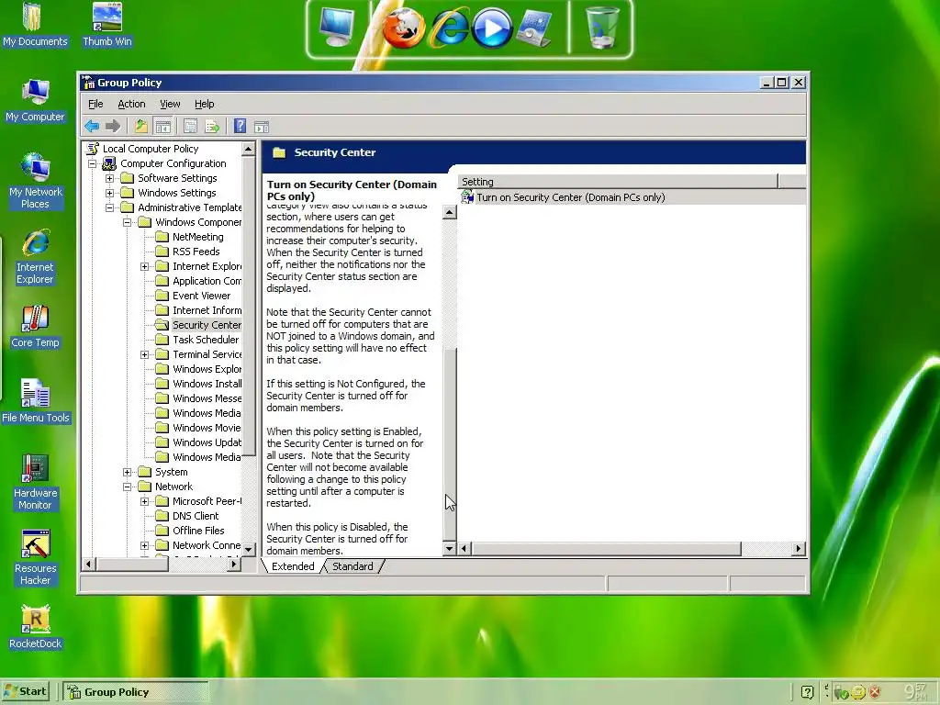940x705 pixels.
Task: Click the Group Policy taskbar button
Action: (x=136, y=692)
